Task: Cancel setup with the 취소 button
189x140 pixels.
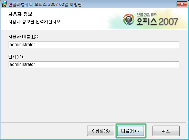Action: (x=166, y=131)
